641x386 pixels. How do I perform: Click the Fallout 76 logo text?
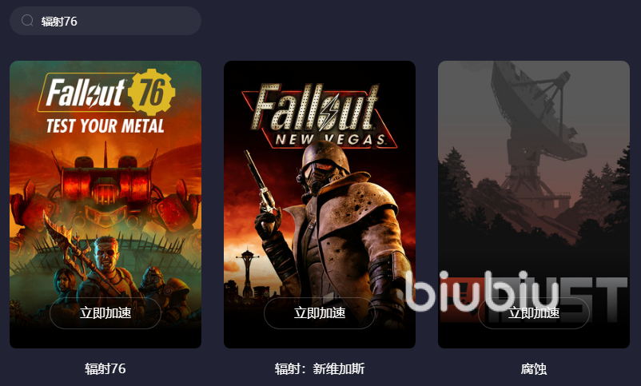coord(86,93)
